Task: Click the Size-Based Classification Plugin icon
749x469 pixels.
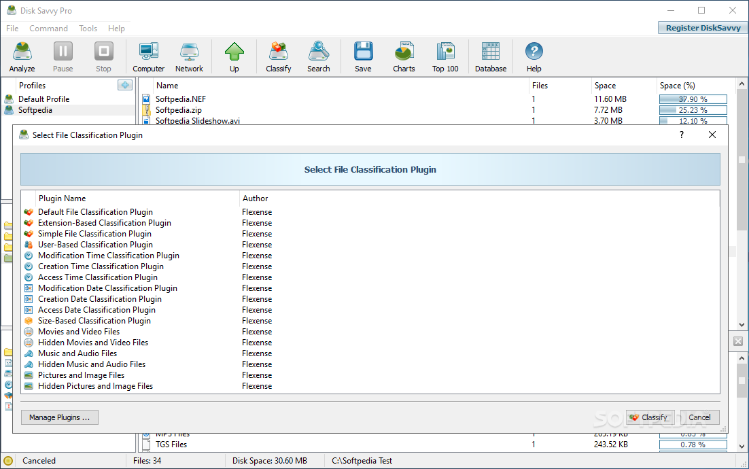Action: coord(29,321)
